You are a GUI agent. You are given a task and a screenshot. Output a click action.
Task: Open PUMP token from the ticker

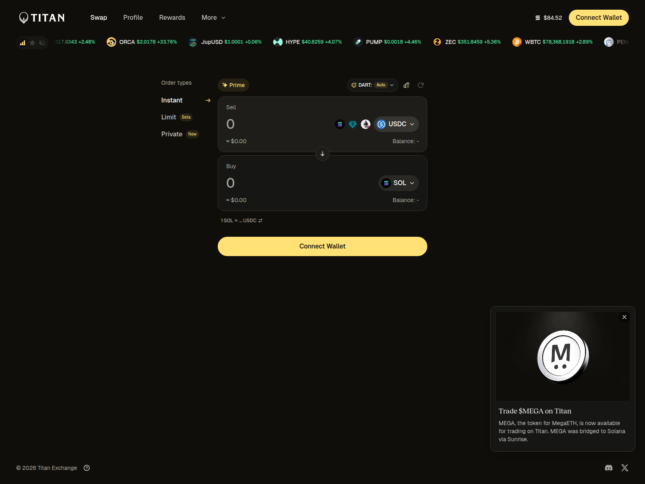click(x=387, y=42)
